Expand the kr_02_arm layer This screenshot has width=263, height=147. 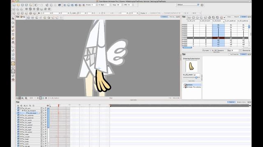tap(20, 108)
